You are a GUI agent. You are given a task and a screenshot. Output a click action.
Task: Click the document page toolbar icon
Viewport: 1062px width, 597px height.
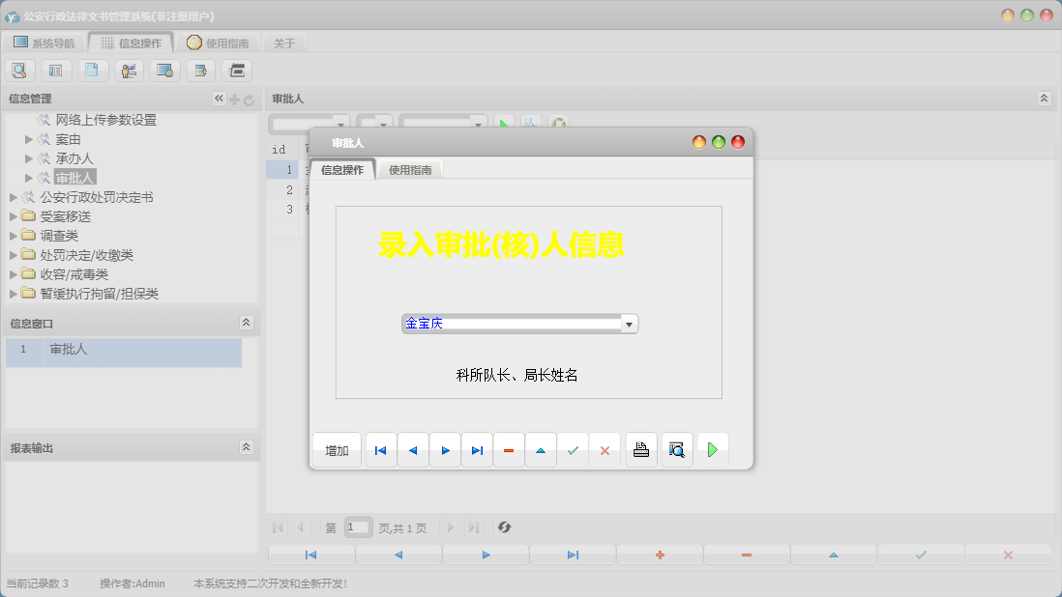point(93,70)
